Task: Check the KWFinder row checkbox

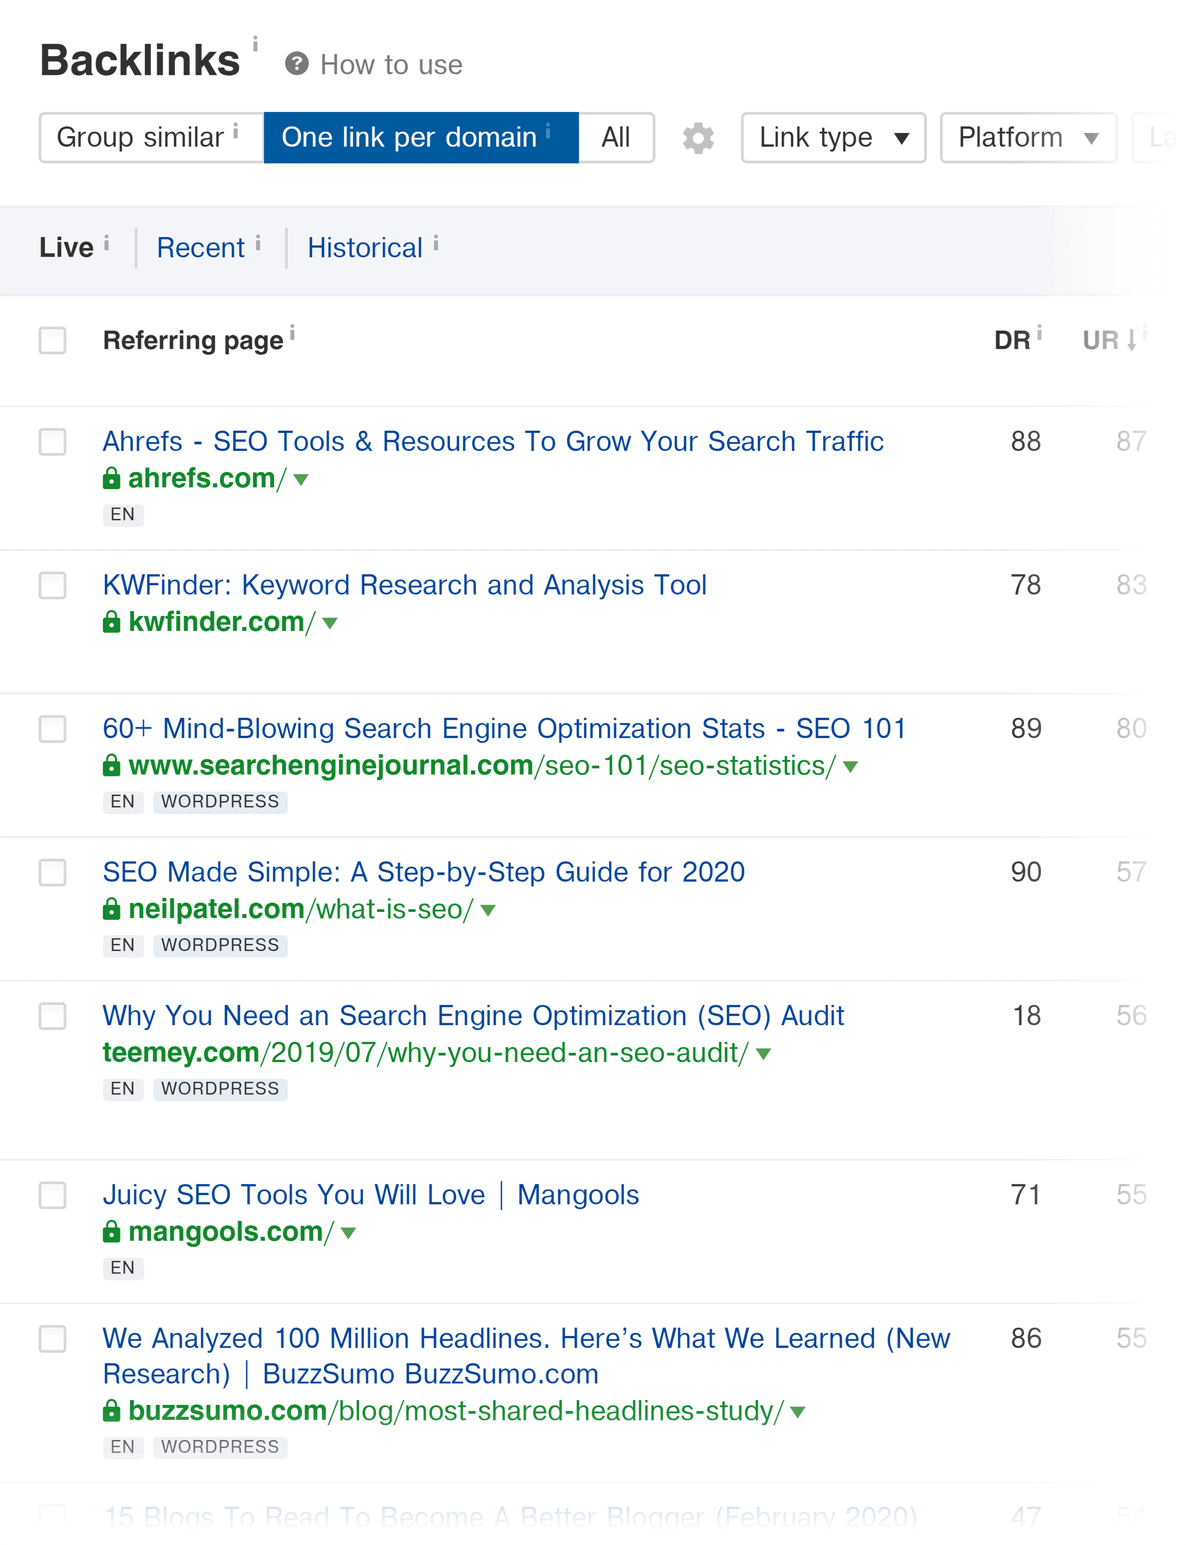Action: (x=52, y=585)
